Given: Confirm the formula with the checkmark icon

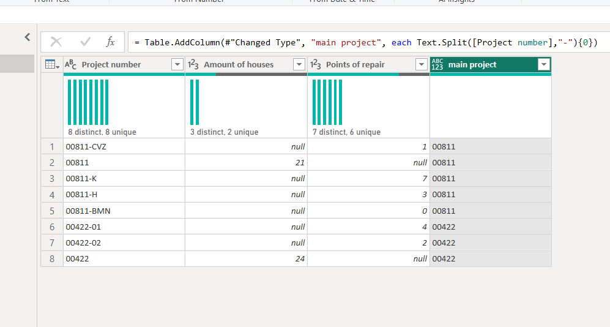Looking at the screenshot, I should [85, 42].
